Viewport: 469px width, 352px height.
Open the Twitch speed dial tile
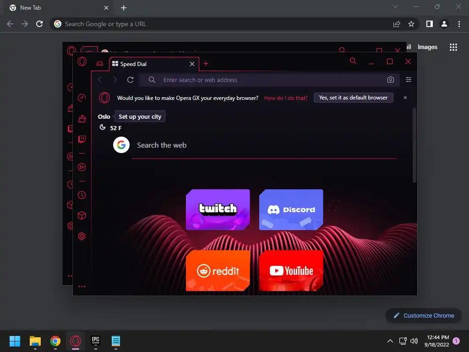tap(218, 209)
